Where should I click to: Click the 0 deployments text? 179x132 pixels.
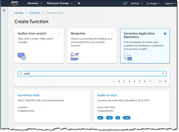click(105, 111)
